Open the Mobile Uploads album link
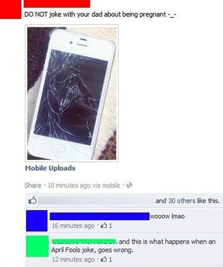The image size is (223, 267). click(50, 168)
